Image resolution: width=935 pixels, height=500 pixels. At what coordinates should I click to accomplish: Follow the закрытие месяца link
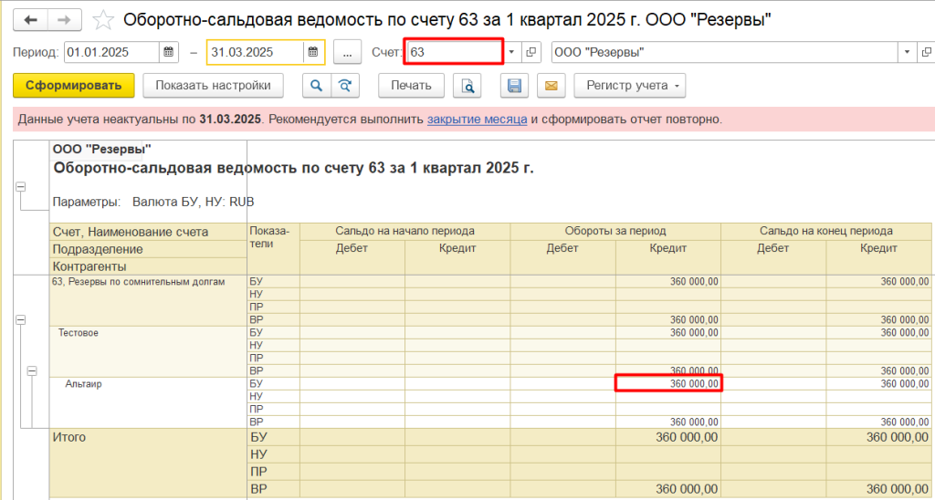(477, 120)
